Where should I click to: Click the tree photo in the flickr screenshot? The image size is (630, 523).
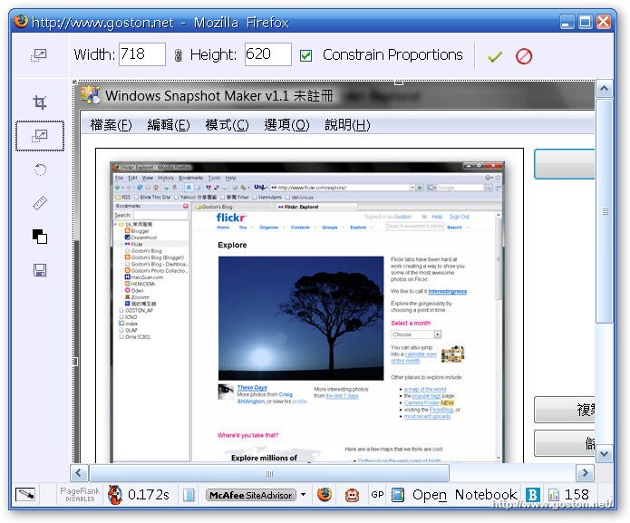pyautogui.click(x=301, y=318)
